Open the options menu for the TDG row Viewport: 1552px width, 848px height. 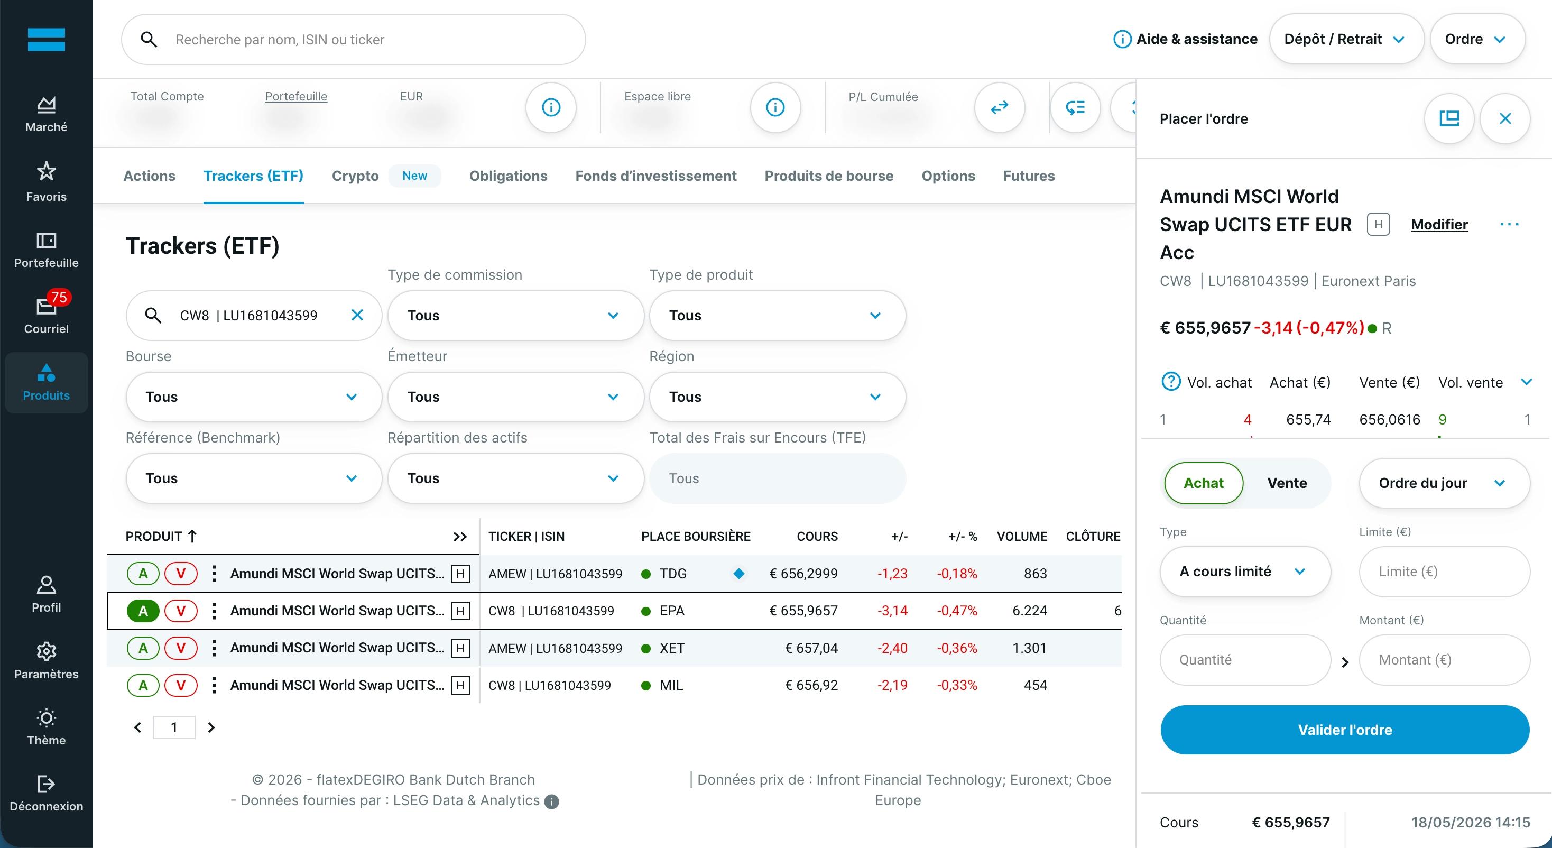pos(213,573)
